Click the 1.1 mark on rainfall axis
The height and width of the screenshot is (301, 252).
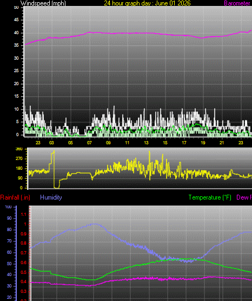click(x=24, y=215)
